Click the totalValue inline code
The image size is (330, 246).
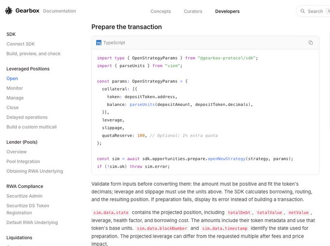coord(269,212)
